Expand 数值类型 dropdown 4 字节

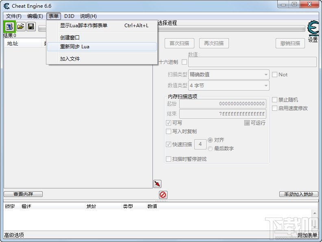pyautogui.click(x=229, y=86)
